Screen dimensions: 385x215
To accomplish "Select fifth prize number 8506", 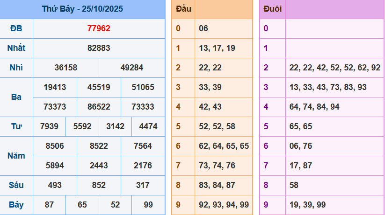I will pyautogui.click(x=55, y=146).
